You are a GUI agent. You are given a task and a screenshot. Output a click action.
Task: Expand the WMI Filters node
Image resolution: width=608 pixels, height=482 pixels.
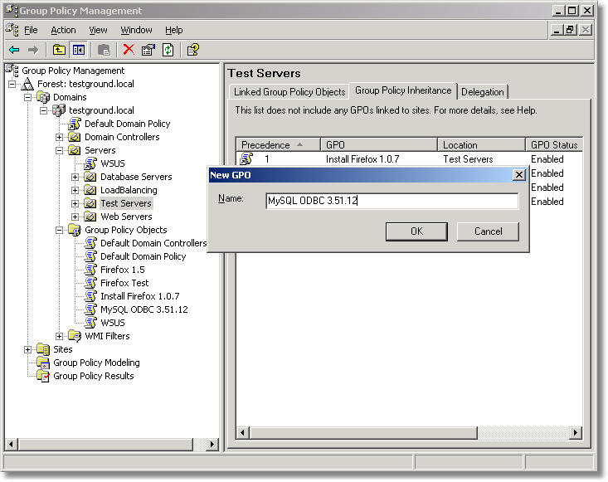pyautogui.click(x=60, y=336)
